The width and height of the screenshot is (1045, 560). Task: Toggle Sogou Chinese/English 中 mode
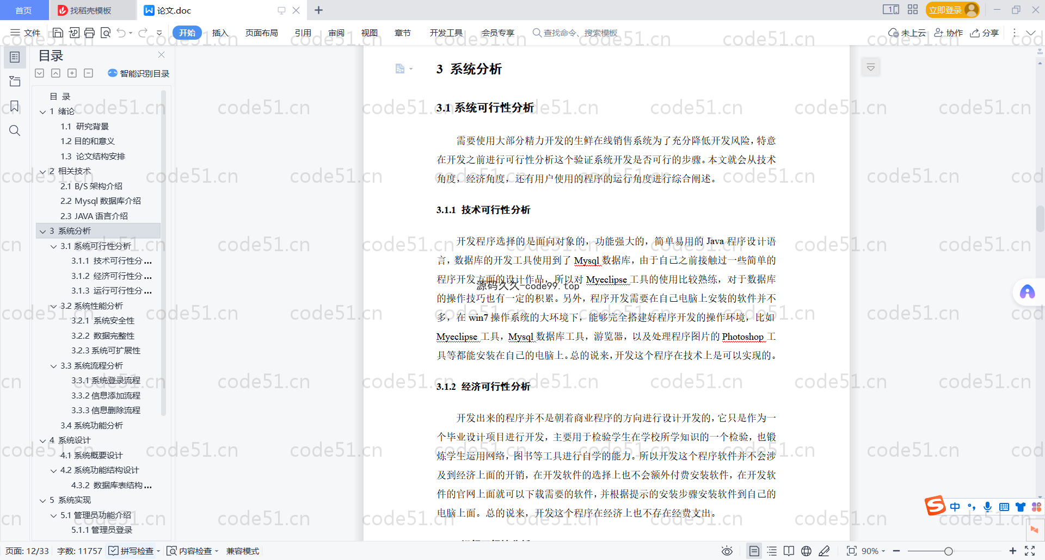955,507
